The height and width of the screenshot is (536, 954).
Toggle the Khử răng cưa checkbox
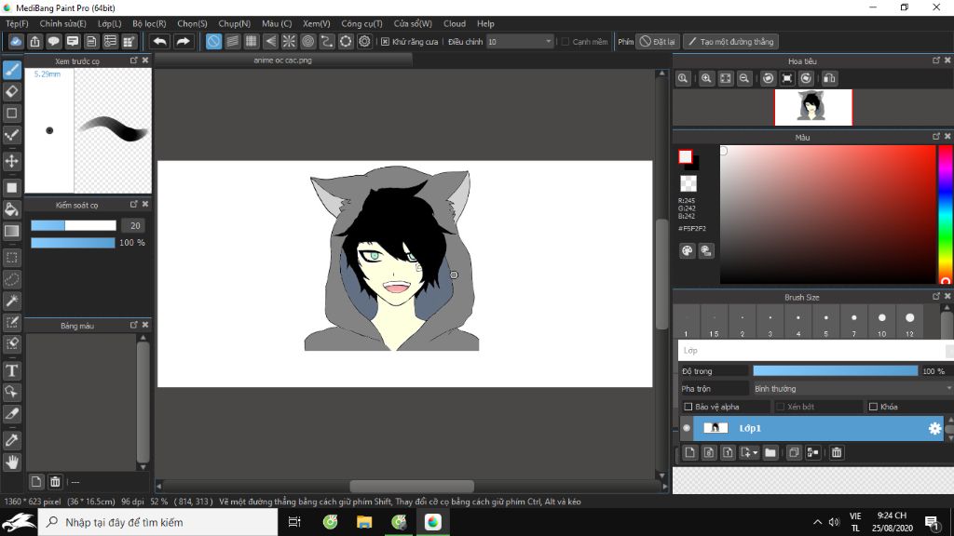[386, 42]
